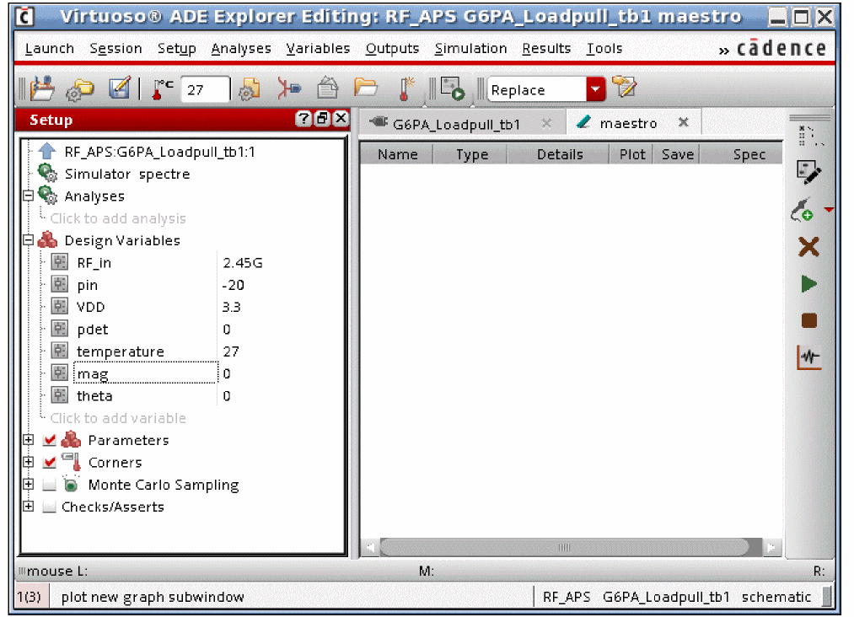The height and width of the screenshot is (617, 854).
Task: Click the open folder toolbar icon
Action: click(365, 87)
